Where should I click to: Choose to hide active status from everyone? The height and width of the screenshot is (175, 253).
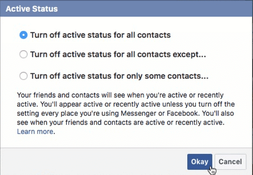click(x=24, y=35)
